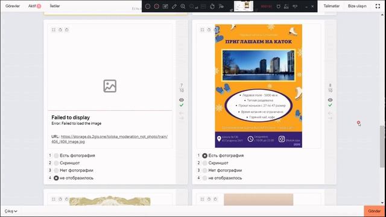Click the green checkmark beside task 8
The height and width of the screenshot is (217, 386).
[330, 105]
